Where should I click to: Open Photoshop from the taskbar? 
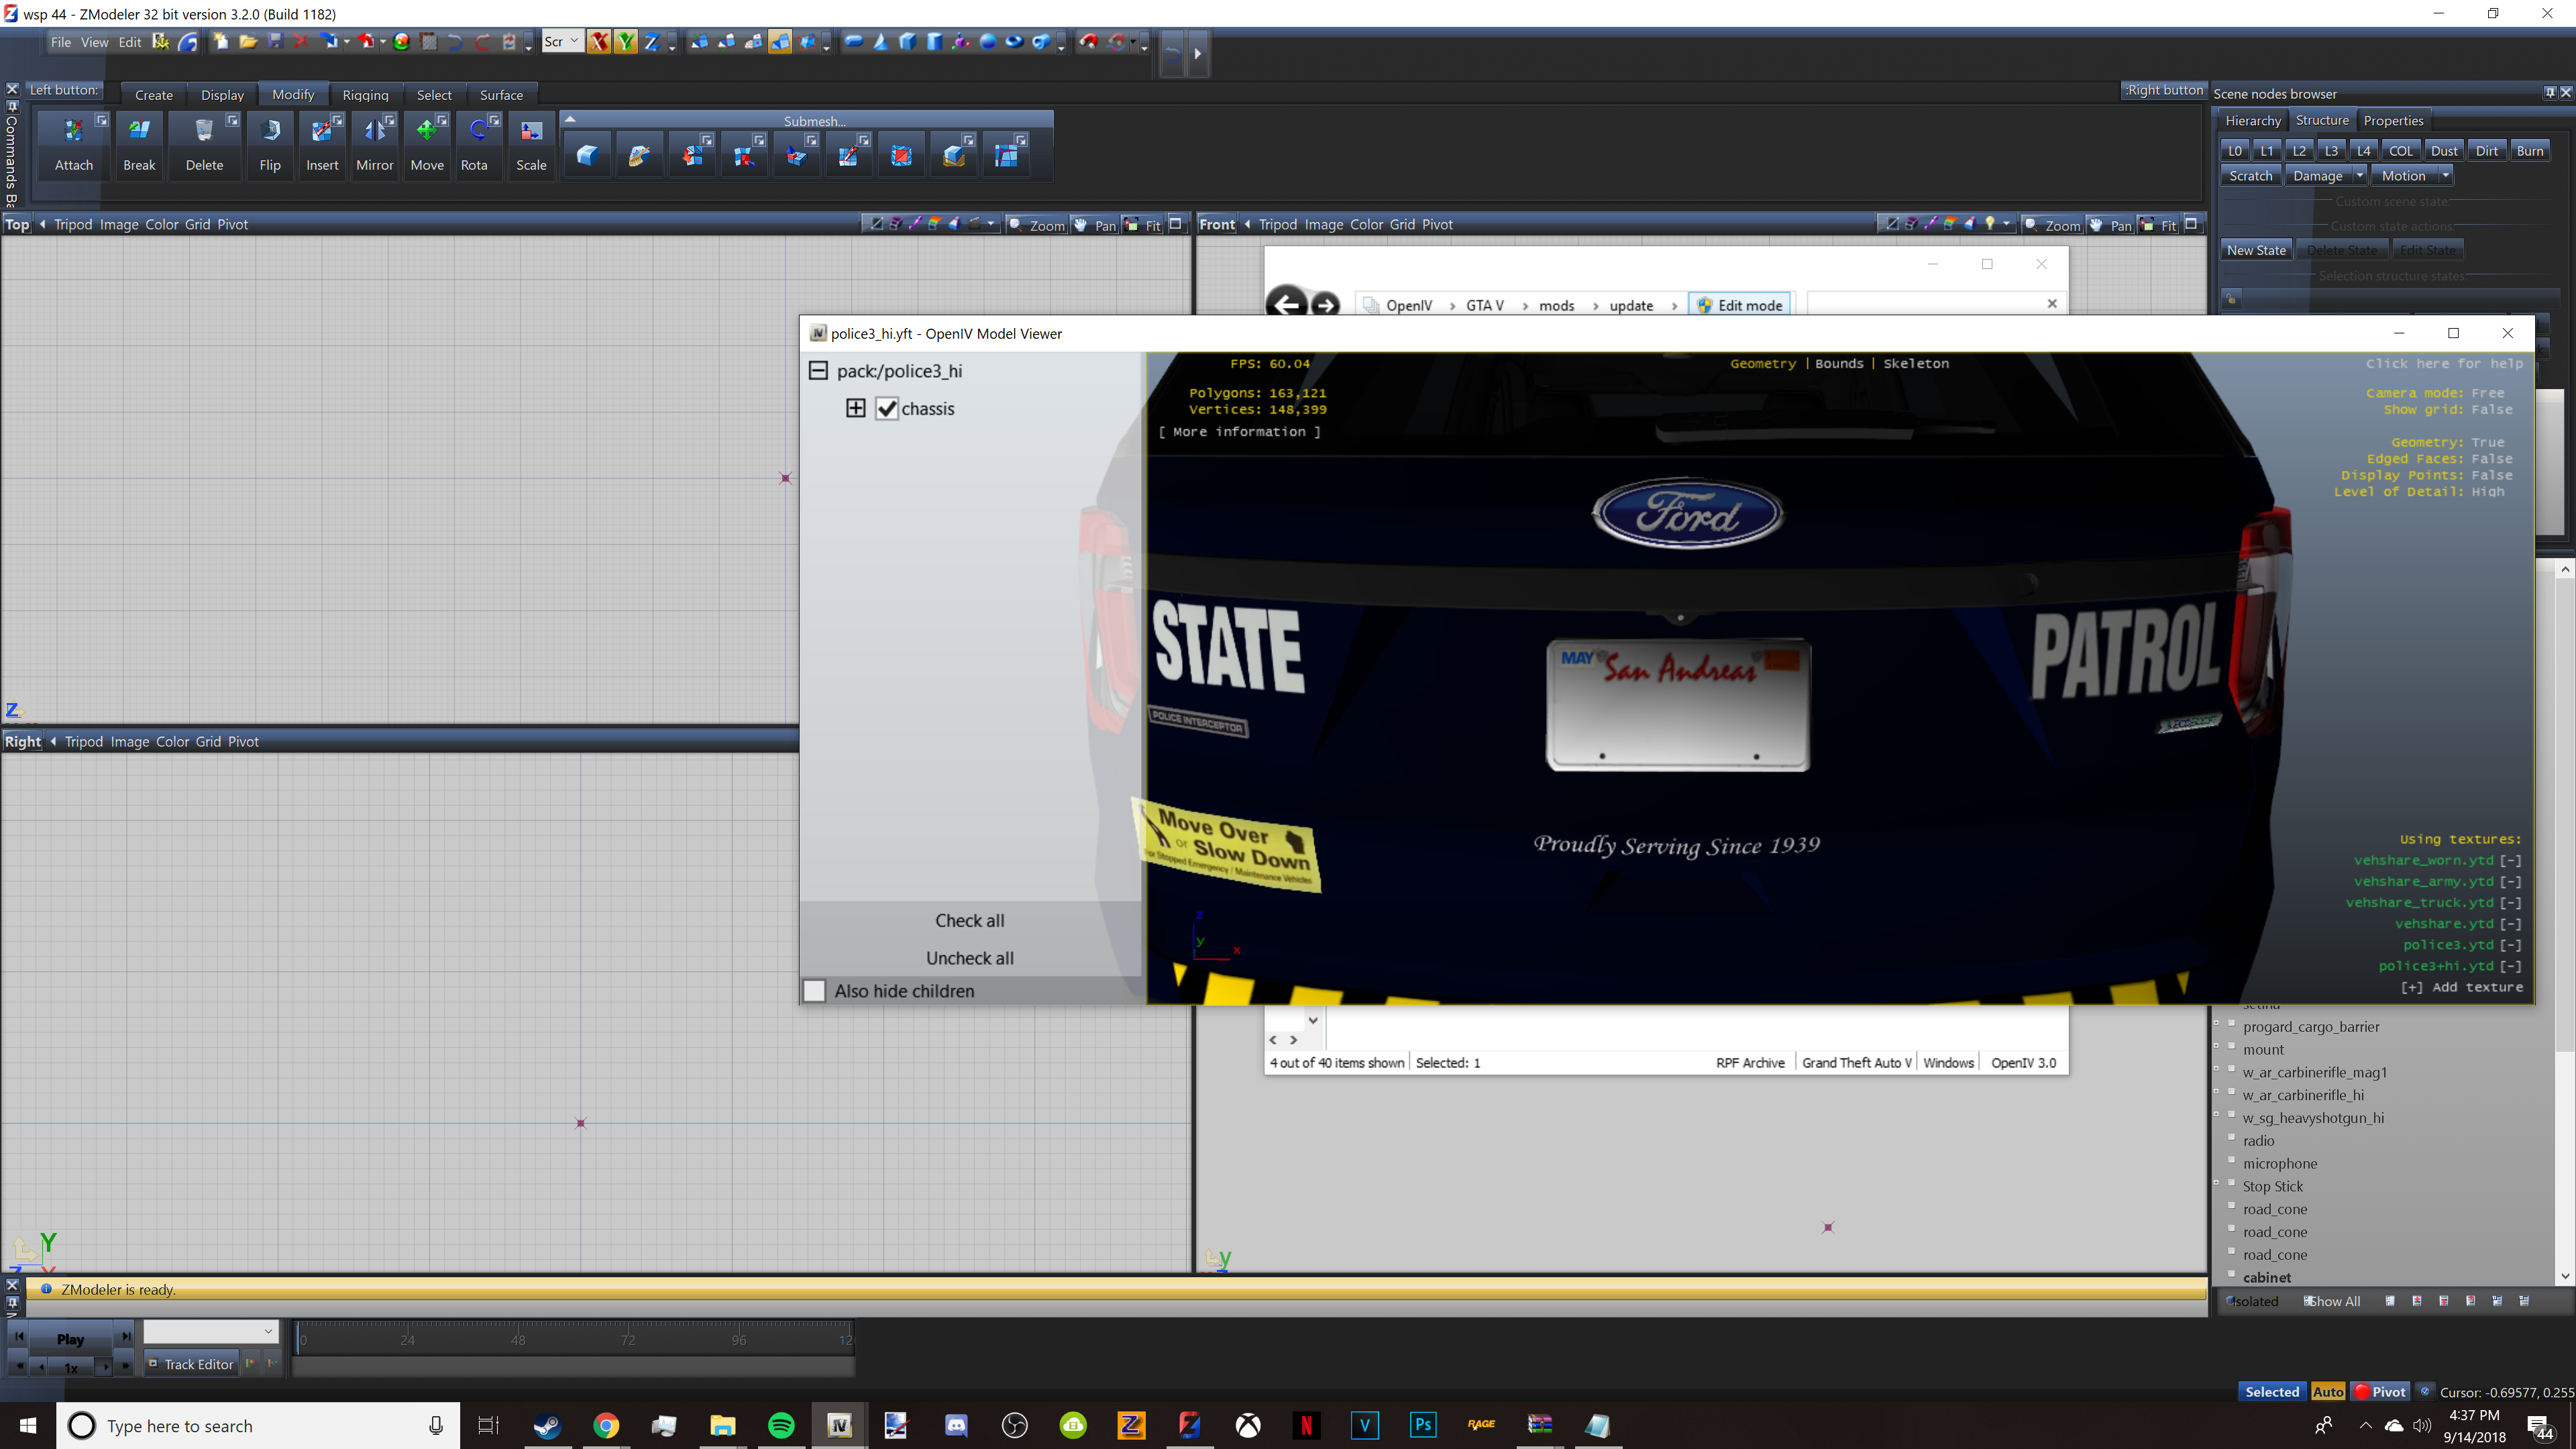pyautogui.click(x=1422, y=1425)
